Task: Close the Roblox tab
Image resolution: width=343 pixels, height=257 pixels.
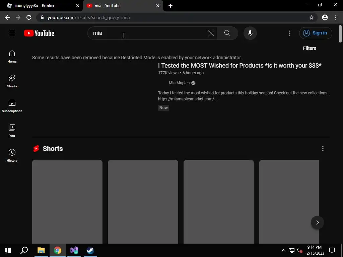Action: [78, 6]
